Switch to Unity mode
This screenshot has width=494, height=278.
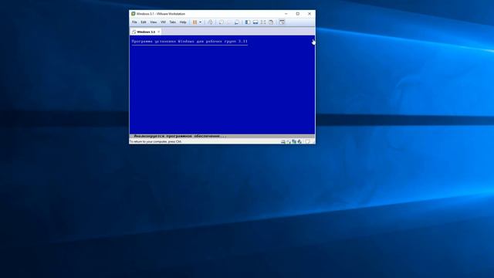tap(271, 22)
